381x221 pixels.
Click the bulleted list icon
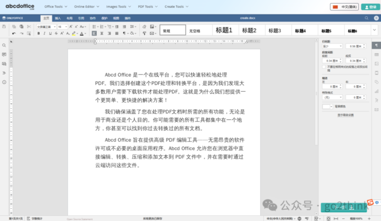pyautogui.click(x=94, y=27)
